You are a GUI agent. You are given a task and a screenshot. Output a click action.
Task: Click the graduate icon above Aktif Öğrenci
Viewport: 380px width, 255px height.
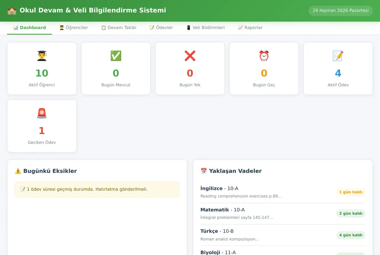(x=42, y=56)
